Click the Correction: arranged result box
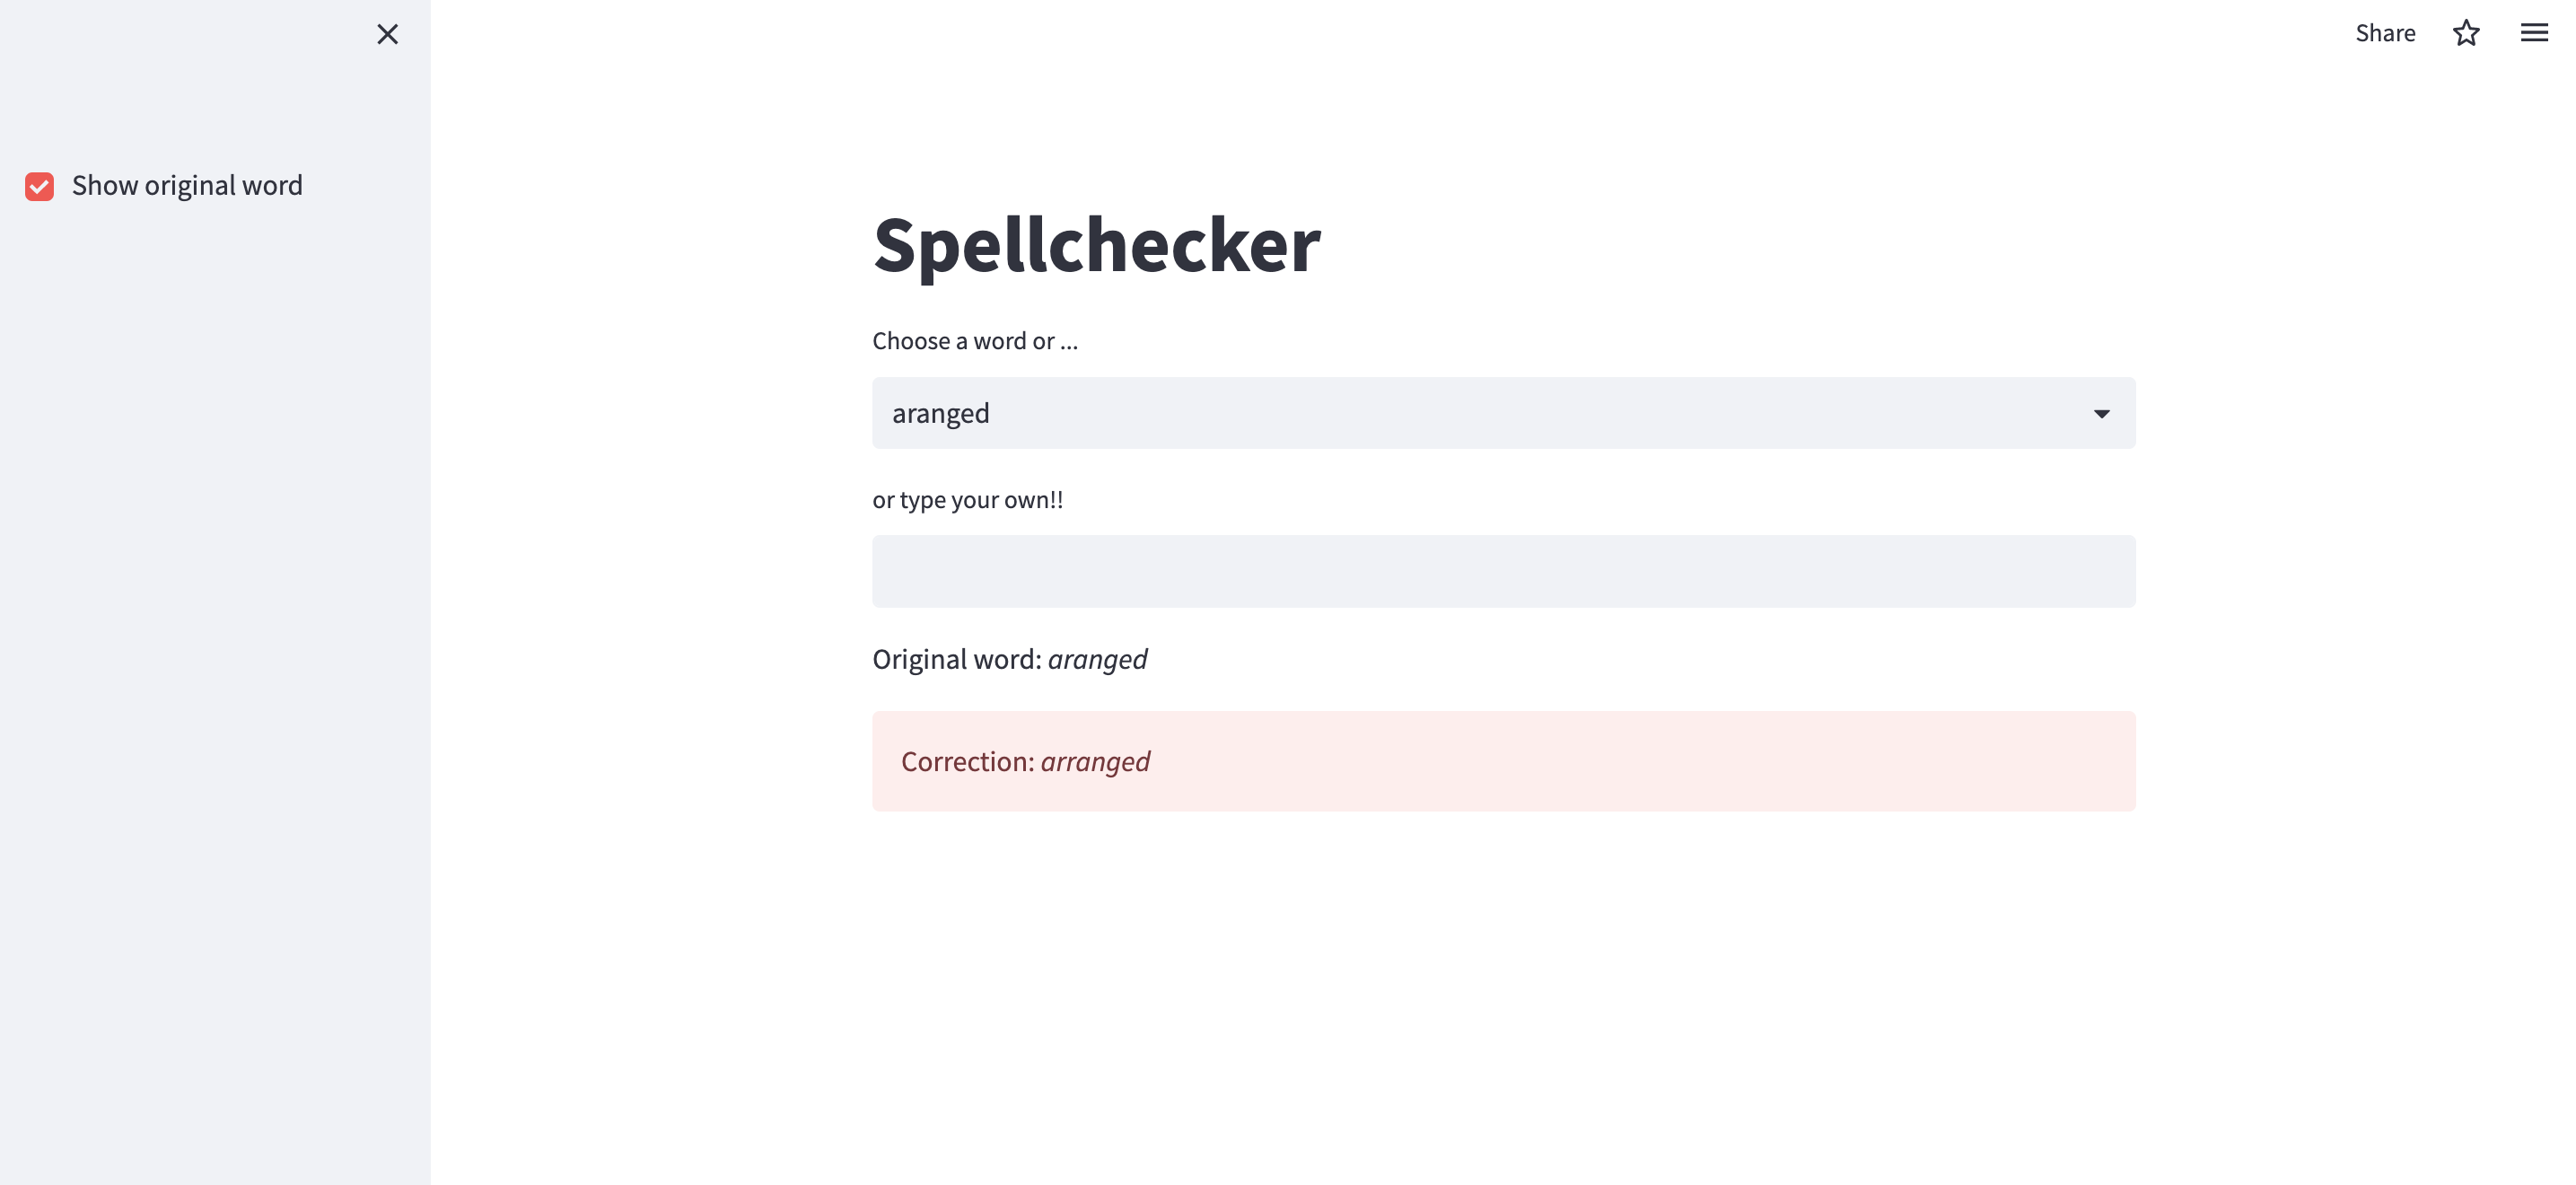This screenshot has height=1185, width=2576. click(1503, 761)
